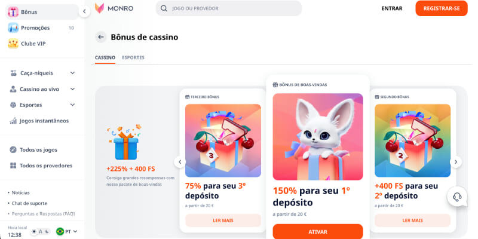Open the PT language dropdown

click(66, 231)
